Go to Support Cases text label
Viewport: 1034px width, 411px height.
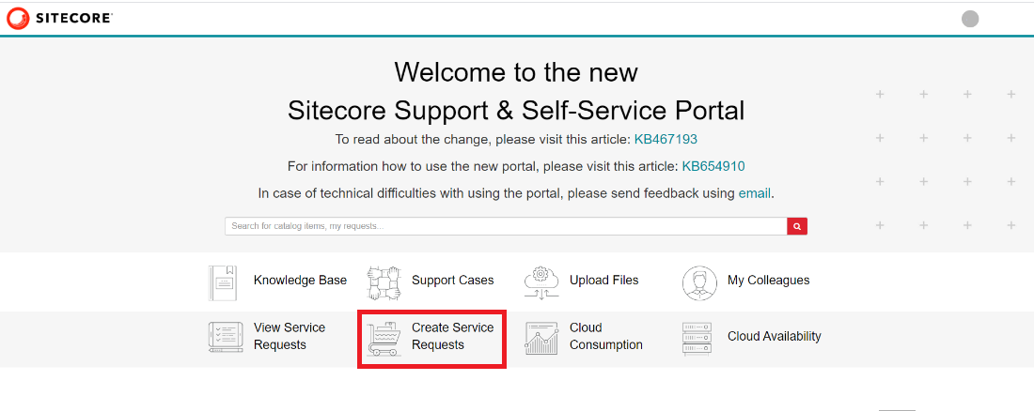tap(452, 281)
